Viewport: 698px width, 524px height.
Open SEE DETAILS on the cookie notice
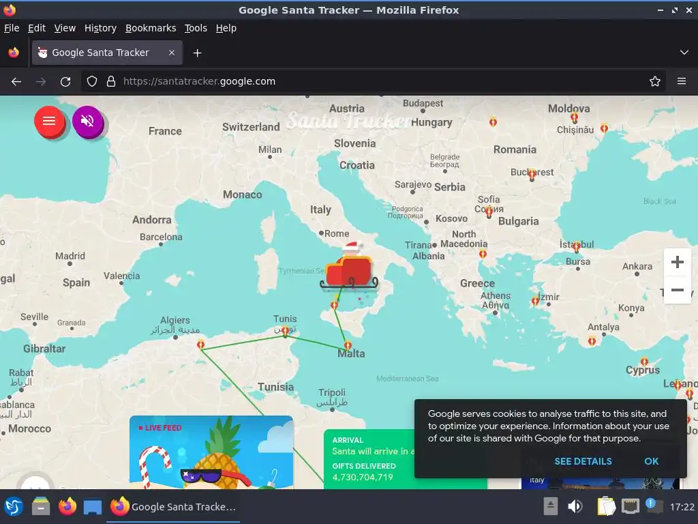[583, 461]
